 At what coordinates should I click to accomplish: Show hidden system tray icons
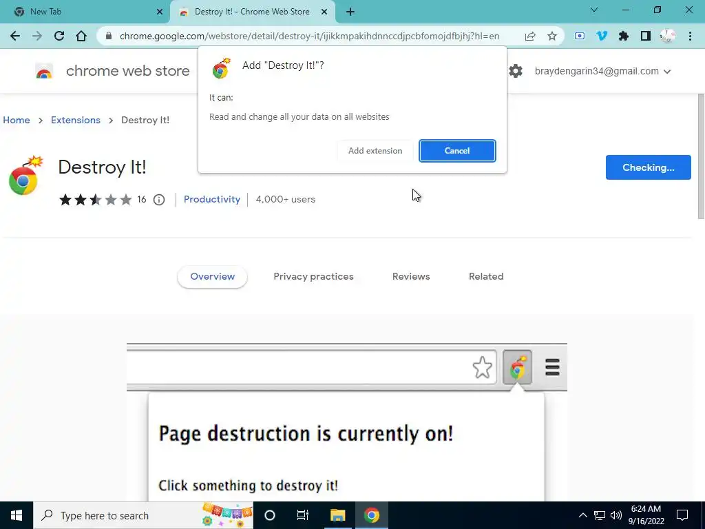[582, 515]
